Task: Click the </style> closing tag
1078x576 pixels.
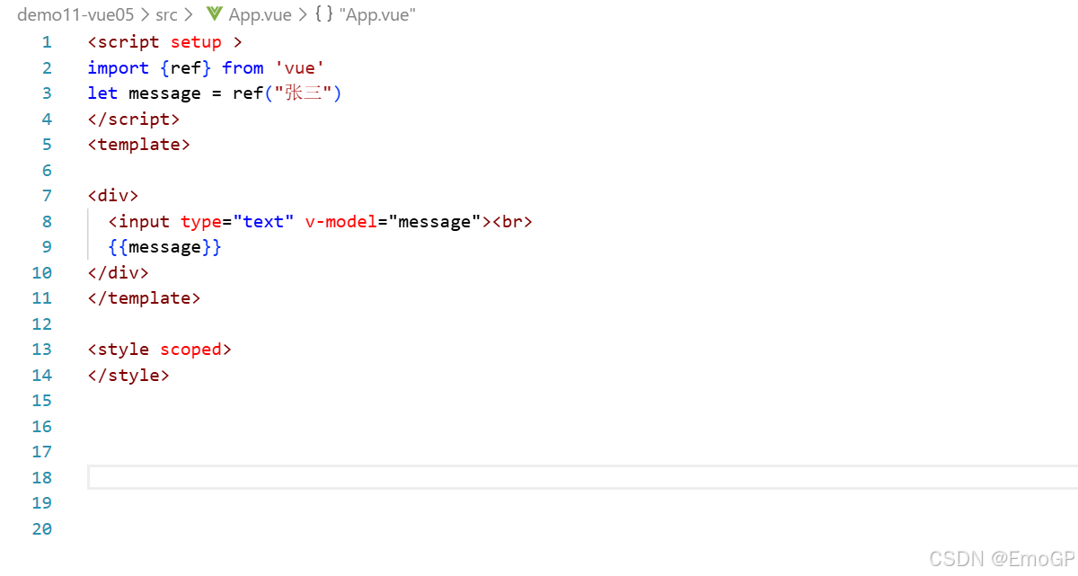Action: pos(128,375)
